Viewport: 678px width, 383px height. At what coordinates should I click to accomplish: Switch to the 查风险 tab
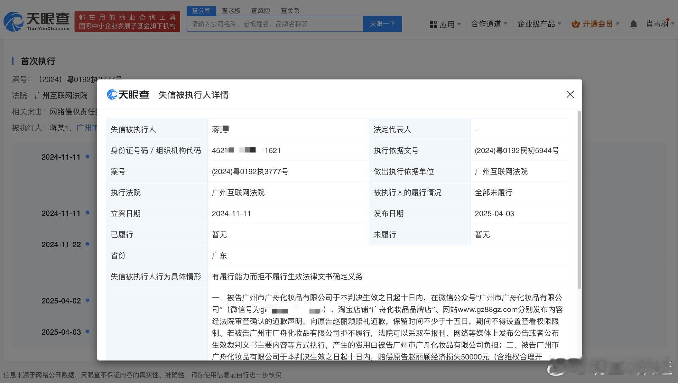pos(261,11)
